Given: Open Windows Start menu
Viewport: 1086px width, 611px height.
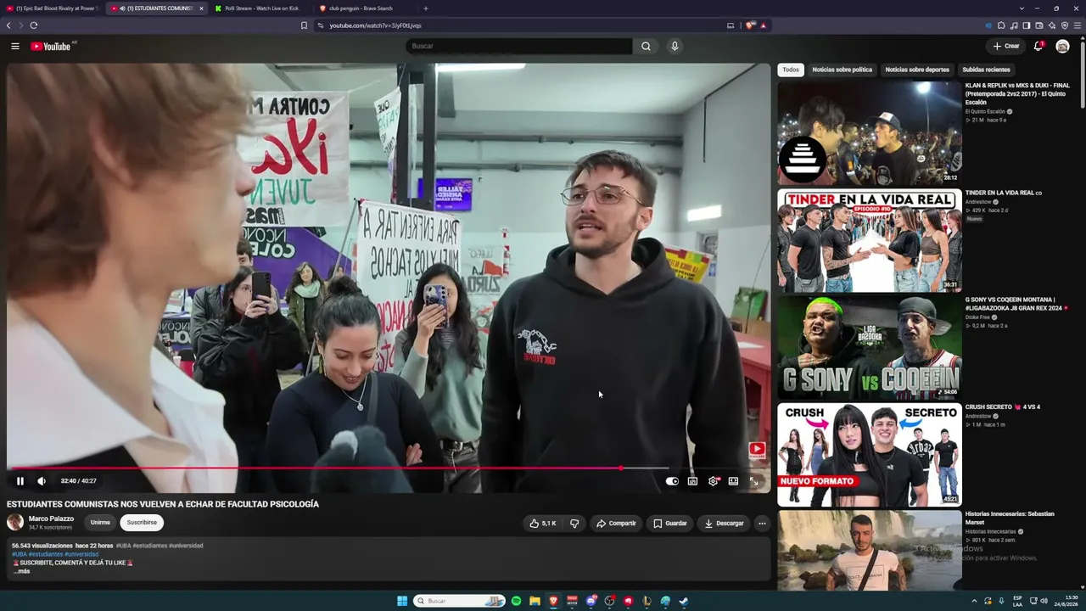Looking at the screenshot, I should tap(402, 601).
